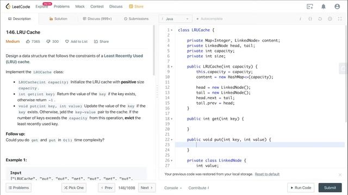Click Pick One random problem button
This screenshot has width=348, height=195.
click(74, 188)
